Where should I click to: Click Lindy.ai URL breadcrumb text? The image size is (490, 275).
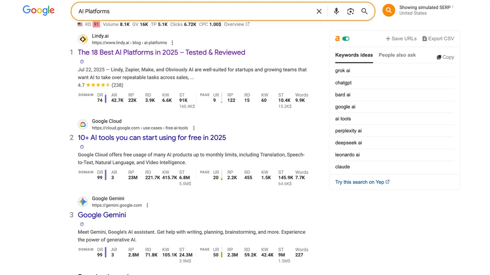(x=129, y=43)
